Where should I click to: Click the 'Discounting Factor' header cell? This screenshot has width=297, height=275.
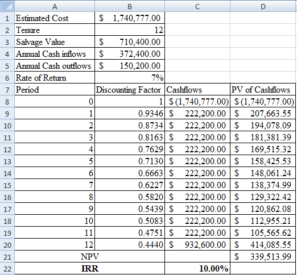(130, 90)
